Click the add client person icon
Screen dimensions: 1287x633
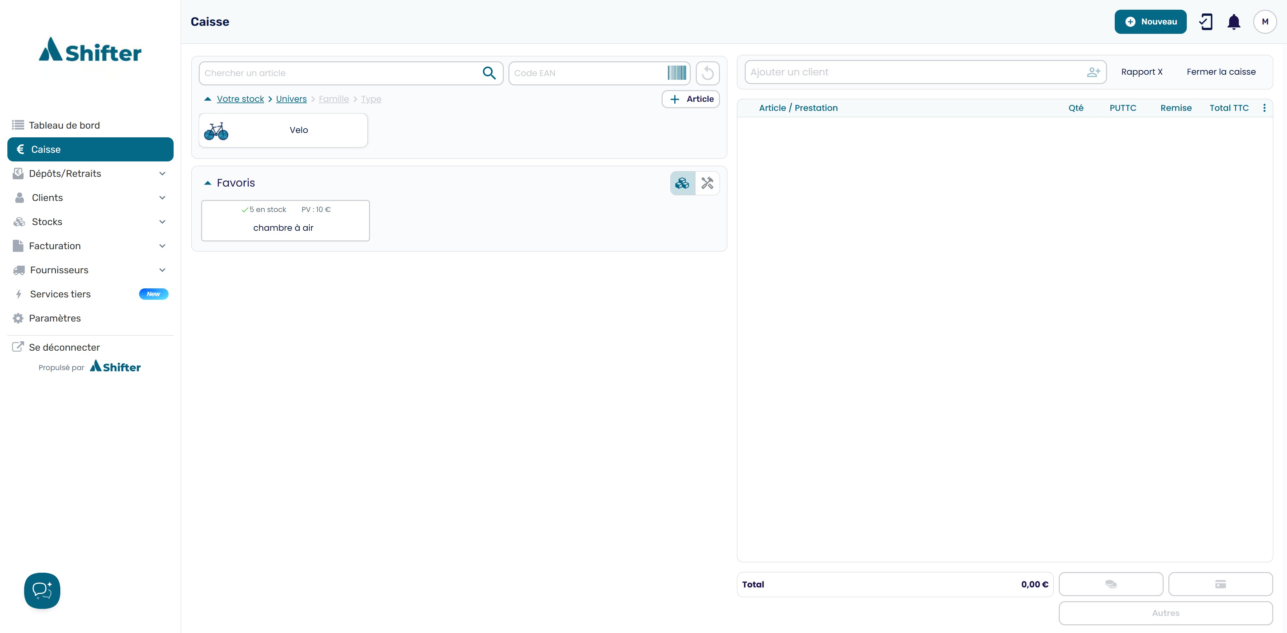click(1093, 72)
